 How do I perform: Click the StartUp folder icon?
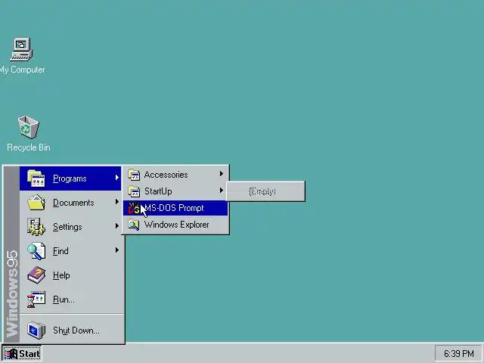tap(134, 191)
